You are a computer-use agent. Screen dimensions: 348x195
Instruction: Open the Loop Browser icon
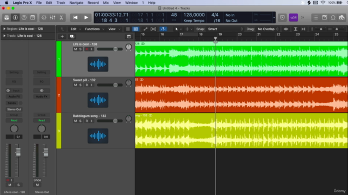[x=333, y=17]
